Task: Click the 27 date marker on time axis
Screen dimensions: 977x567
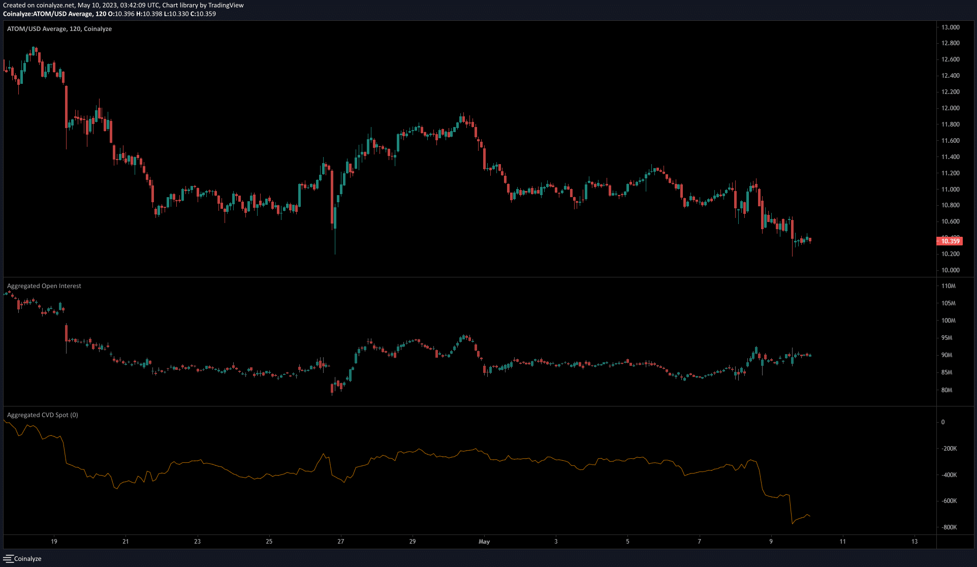Action: [x=341, y=542]
